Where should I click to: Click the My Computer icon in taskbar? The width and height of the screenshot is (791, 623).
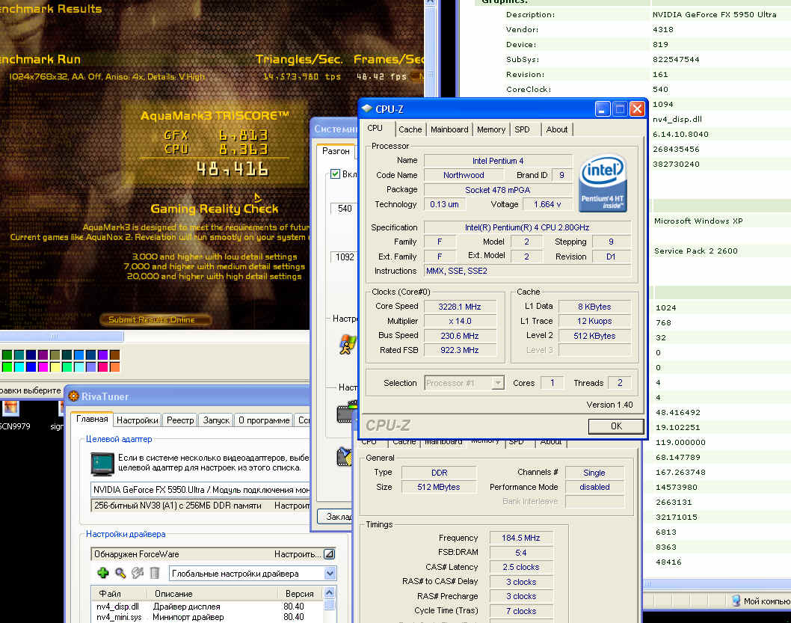[736, 601]
